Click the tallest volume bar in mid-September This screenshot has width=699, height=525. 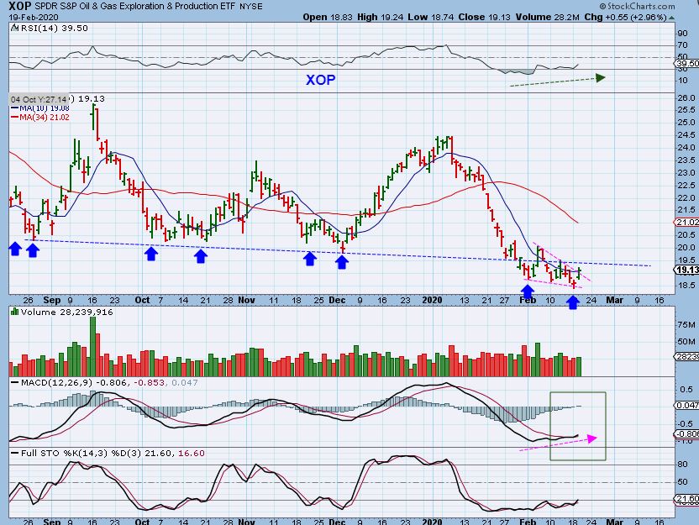(x=92, y=347)
